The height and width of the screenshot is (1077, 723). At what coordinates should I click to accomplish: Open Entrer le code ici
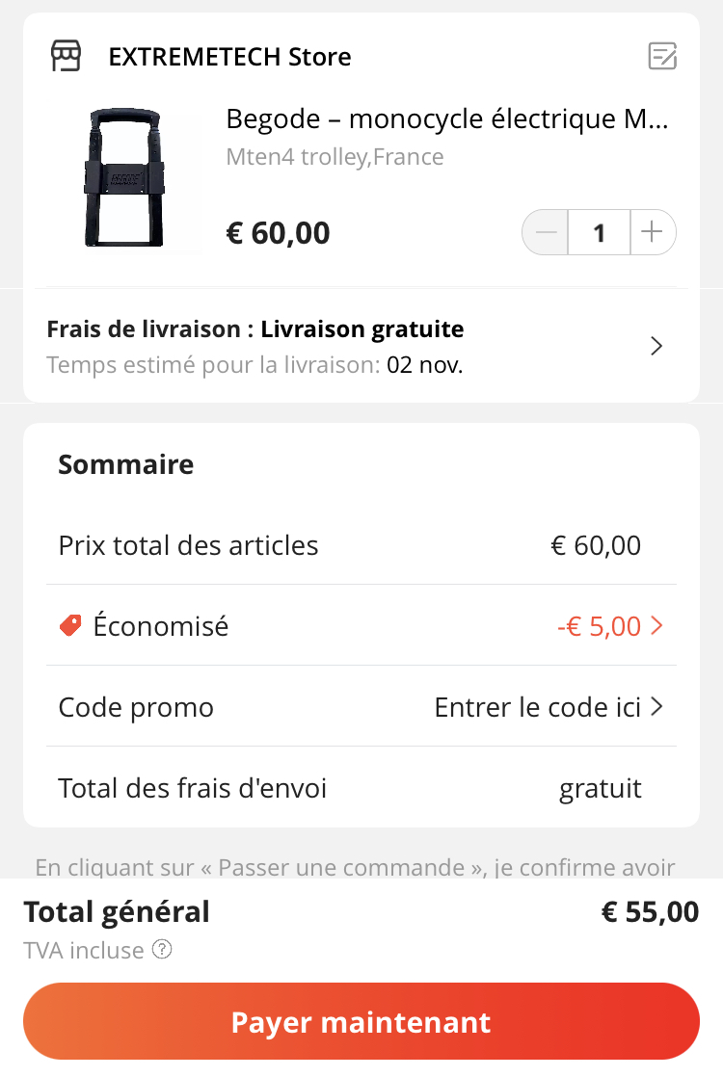[538, 707]
